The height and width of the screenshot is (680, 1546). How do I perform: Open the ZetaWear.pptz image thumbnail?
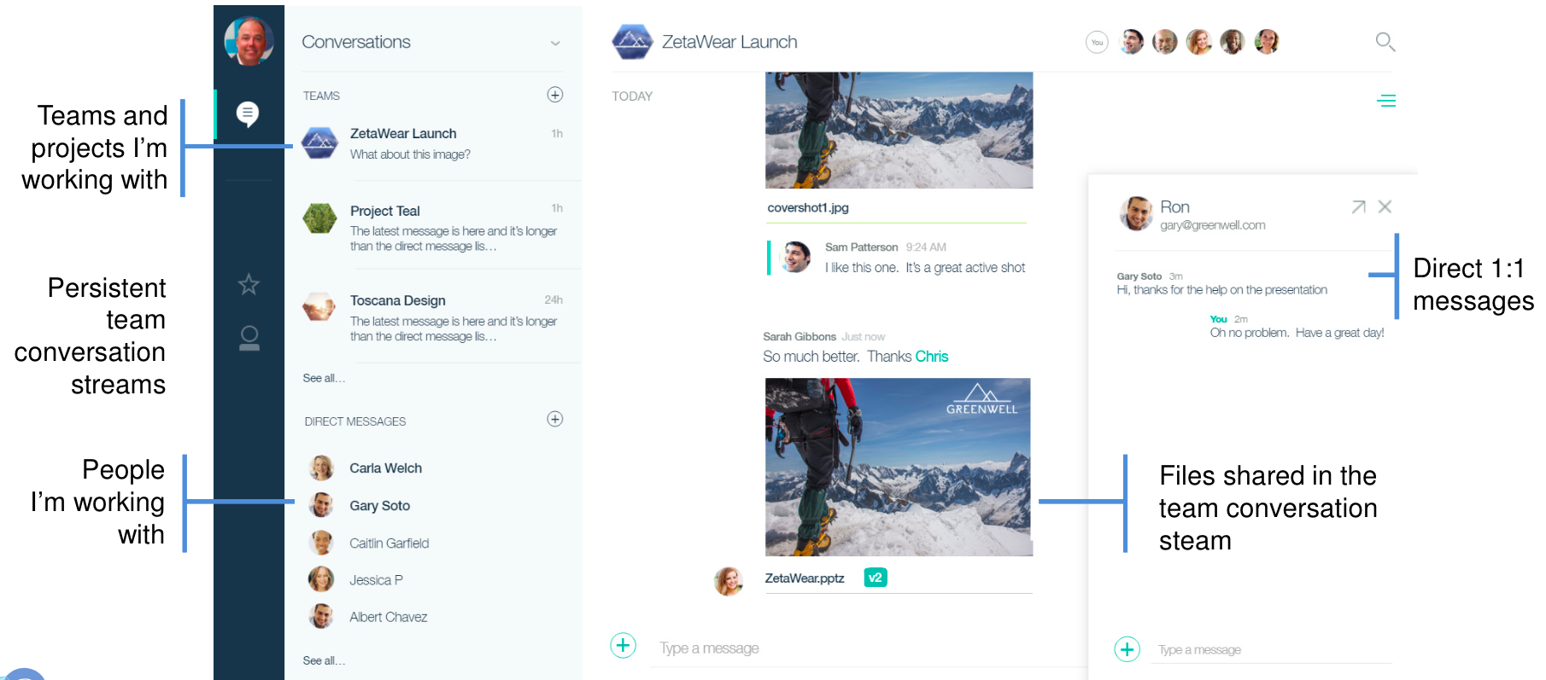point(899,468)
